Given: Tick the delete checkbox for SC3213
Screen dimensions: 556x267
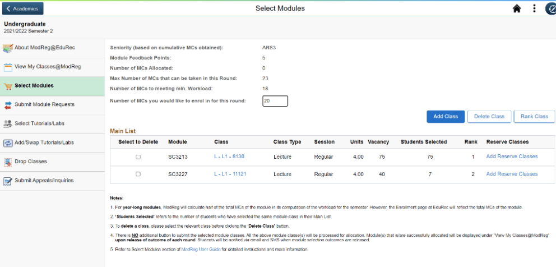Looking at the screenshot, I should [x=138, y=157].
